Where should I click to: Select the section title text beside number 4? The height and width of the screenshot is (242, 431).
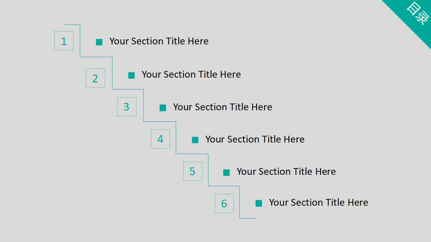255,139
